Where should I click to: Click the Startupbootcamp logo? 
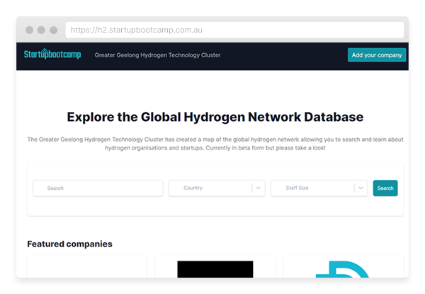point(52,54)
